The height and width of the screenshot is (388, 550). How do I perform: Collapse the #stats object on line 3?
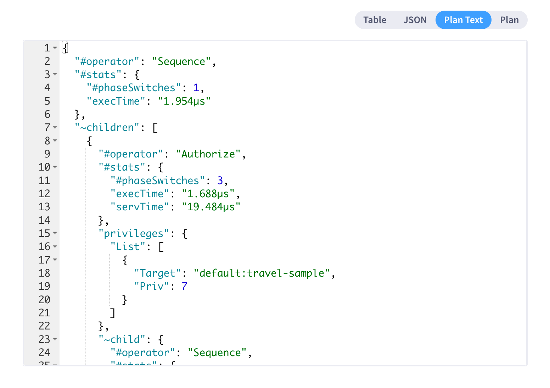tap(55, 74)
